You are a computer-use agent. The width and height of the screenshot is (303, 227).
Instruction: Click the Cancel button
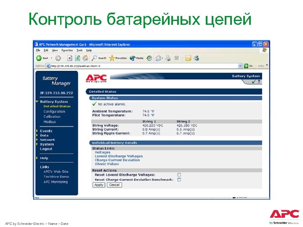coord(114,185)
